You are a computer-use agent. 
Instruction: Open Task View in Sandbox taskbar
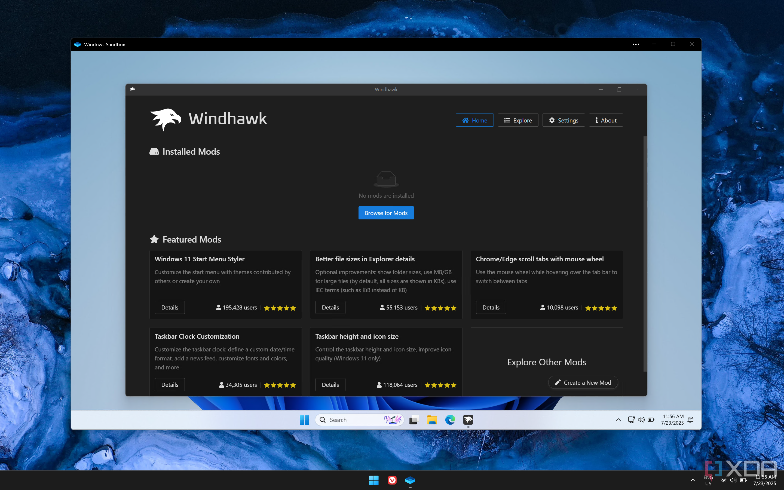[414, 420]
